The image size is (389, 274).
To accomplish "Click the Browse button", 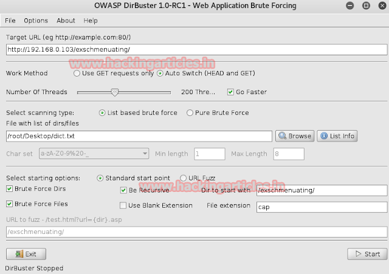I will [295, 136].
